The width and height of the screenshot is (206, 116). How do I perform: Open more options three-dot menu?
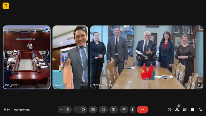[133, 110]
